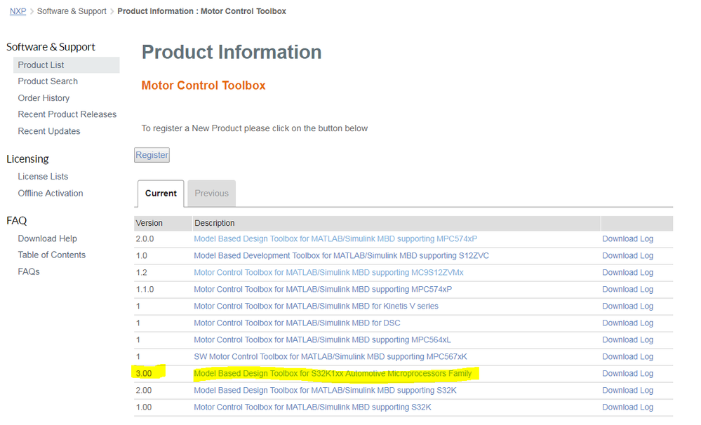This screenshot has height=425, width=701.
Task: Click the Product Information heading
Action: pos(232,53)
